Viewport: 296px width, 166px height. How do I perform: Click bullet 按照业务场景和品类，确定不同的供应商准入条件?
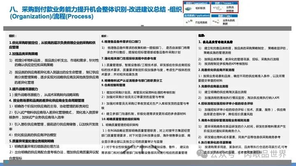[x=241, y=78]
